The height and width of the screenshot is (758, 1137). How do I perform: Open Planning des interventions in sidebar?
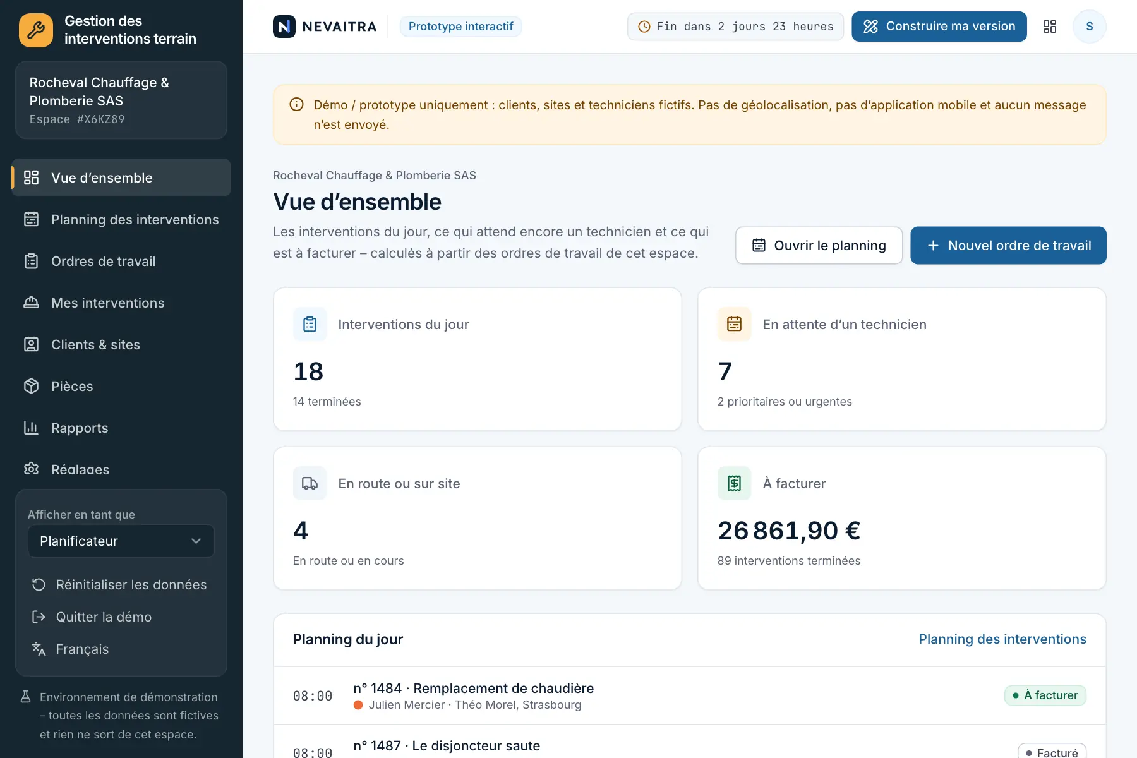pyautogui.click(x=121, y=219)
